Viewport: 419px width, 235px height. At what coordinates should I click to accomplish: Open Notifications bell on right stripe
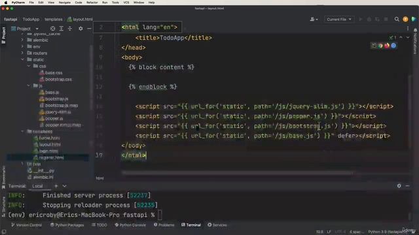tap(415, 41)
